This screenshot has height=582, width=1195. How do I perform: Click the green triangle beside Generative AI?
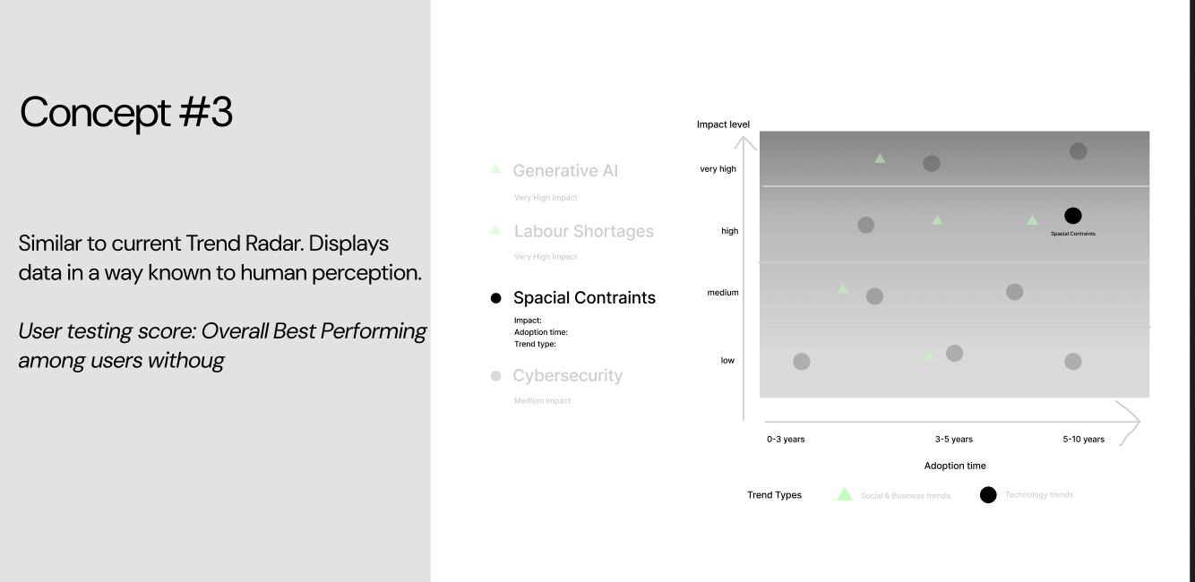pyautogui.click(x=495, y=168)
